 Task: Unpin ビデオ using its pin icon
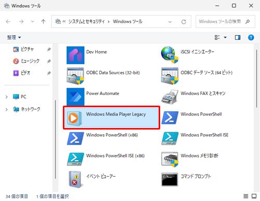click(x=49, y=73)
